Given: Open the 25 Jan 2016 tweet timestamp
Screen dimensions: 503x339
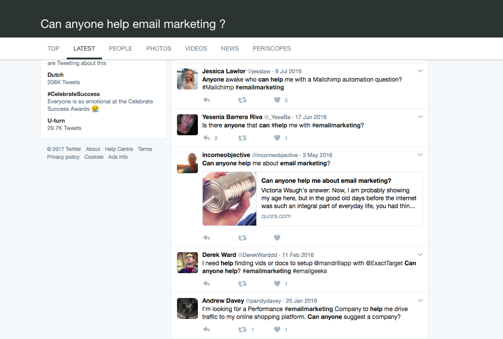Looking at the screenshot, I should pyautogui.click(x=302, y=301).
